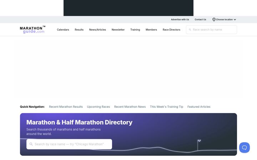Viewport: 257px width, 160px height.
Task: Click the Advertise with Us link
Action: tap(180, 20)
